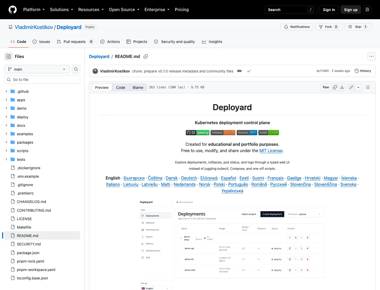This screenshot has height=290, width=380.
Task: Copy raw file contents
Action: (x=335, y=87)
